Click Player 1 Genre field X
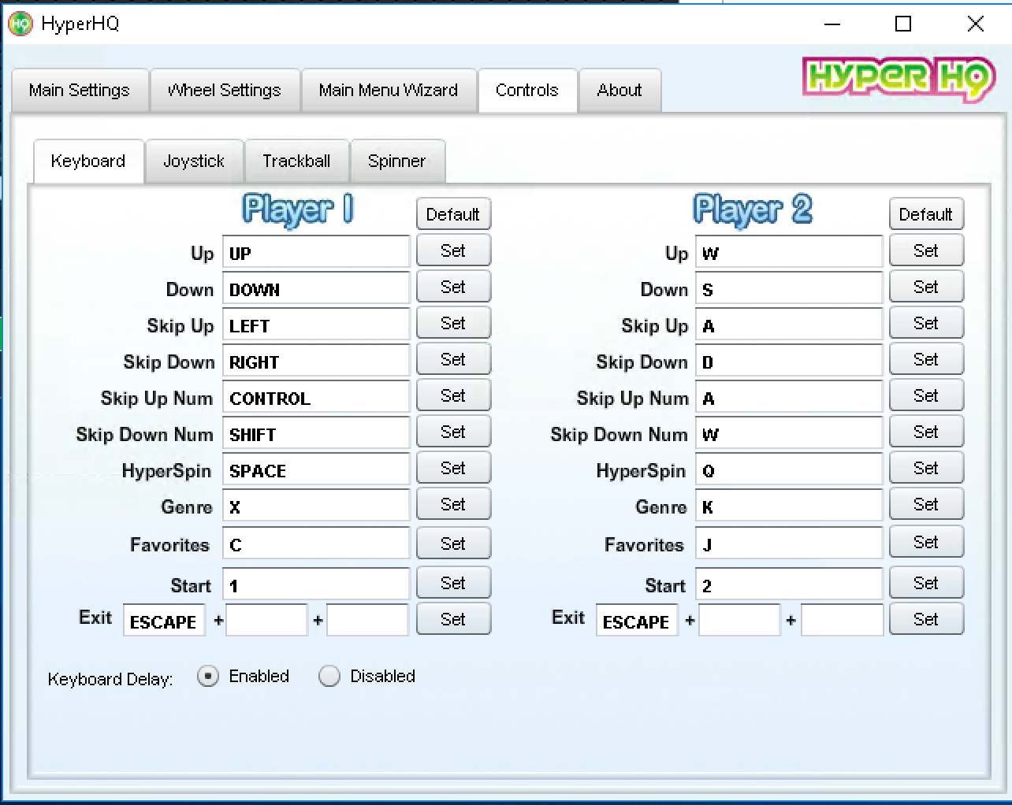This screenshot has height=805, width=1012. (316, 506)
